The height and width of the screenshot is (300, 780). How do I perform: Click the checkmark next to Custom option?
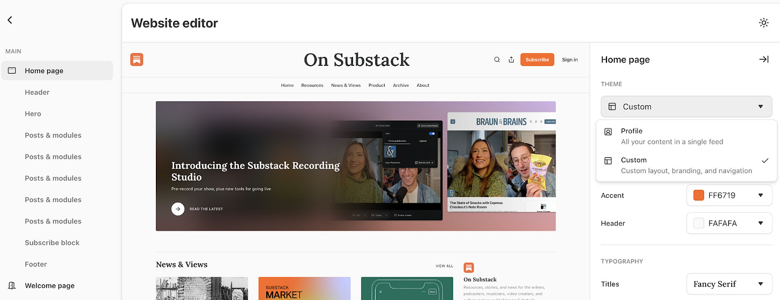click(x=765, y=160)
